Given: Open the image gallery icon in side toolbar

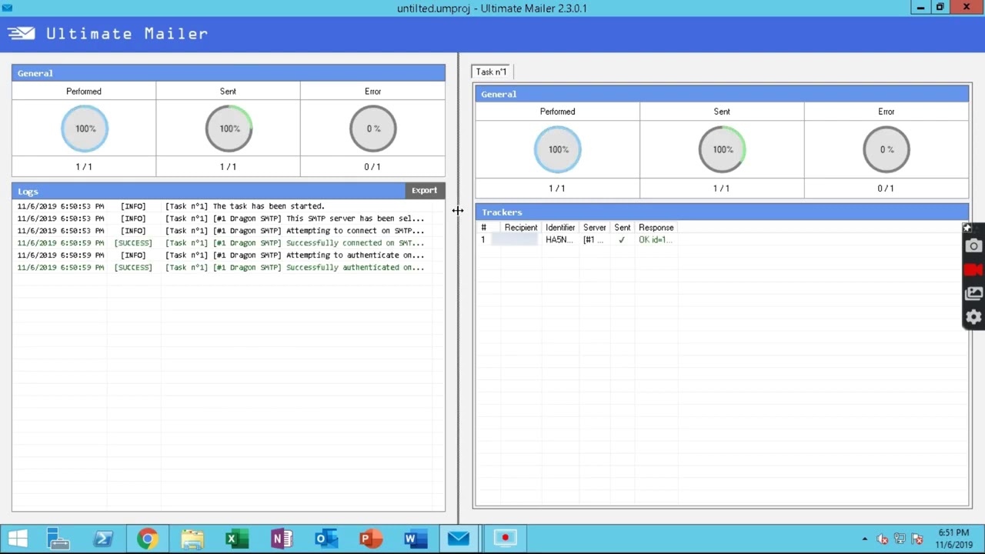Looking at the screenshot, I should click(973, 294).
